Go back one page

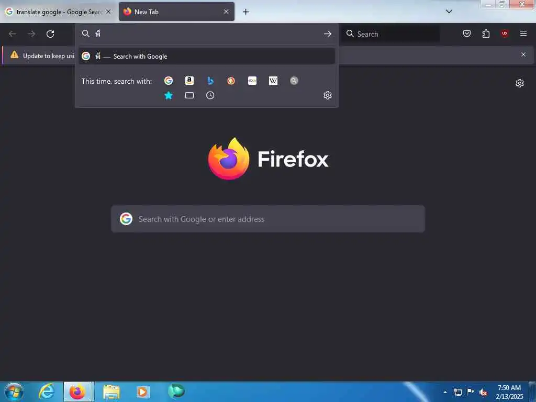(x=13, y=34)
